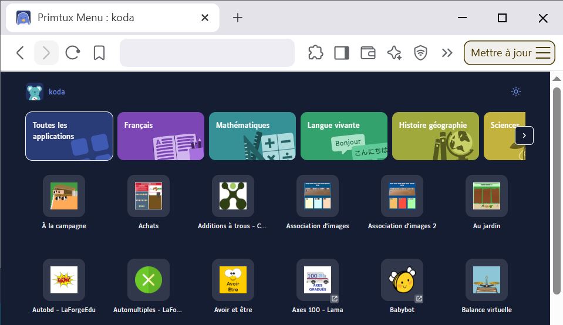563x325 pixels.
Task: Bookmark this page with bookmark icon
Action: [x=99, y=53]
